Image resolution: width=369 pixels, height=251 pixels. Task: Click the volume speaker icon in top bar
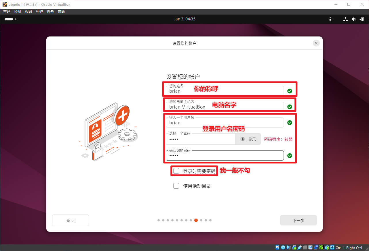[x=353, y=19]
